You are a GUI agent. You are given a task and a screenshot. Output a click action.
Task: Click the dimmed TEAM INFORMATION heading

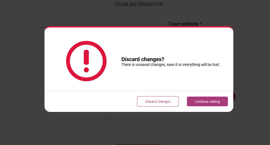coord(139,4)
